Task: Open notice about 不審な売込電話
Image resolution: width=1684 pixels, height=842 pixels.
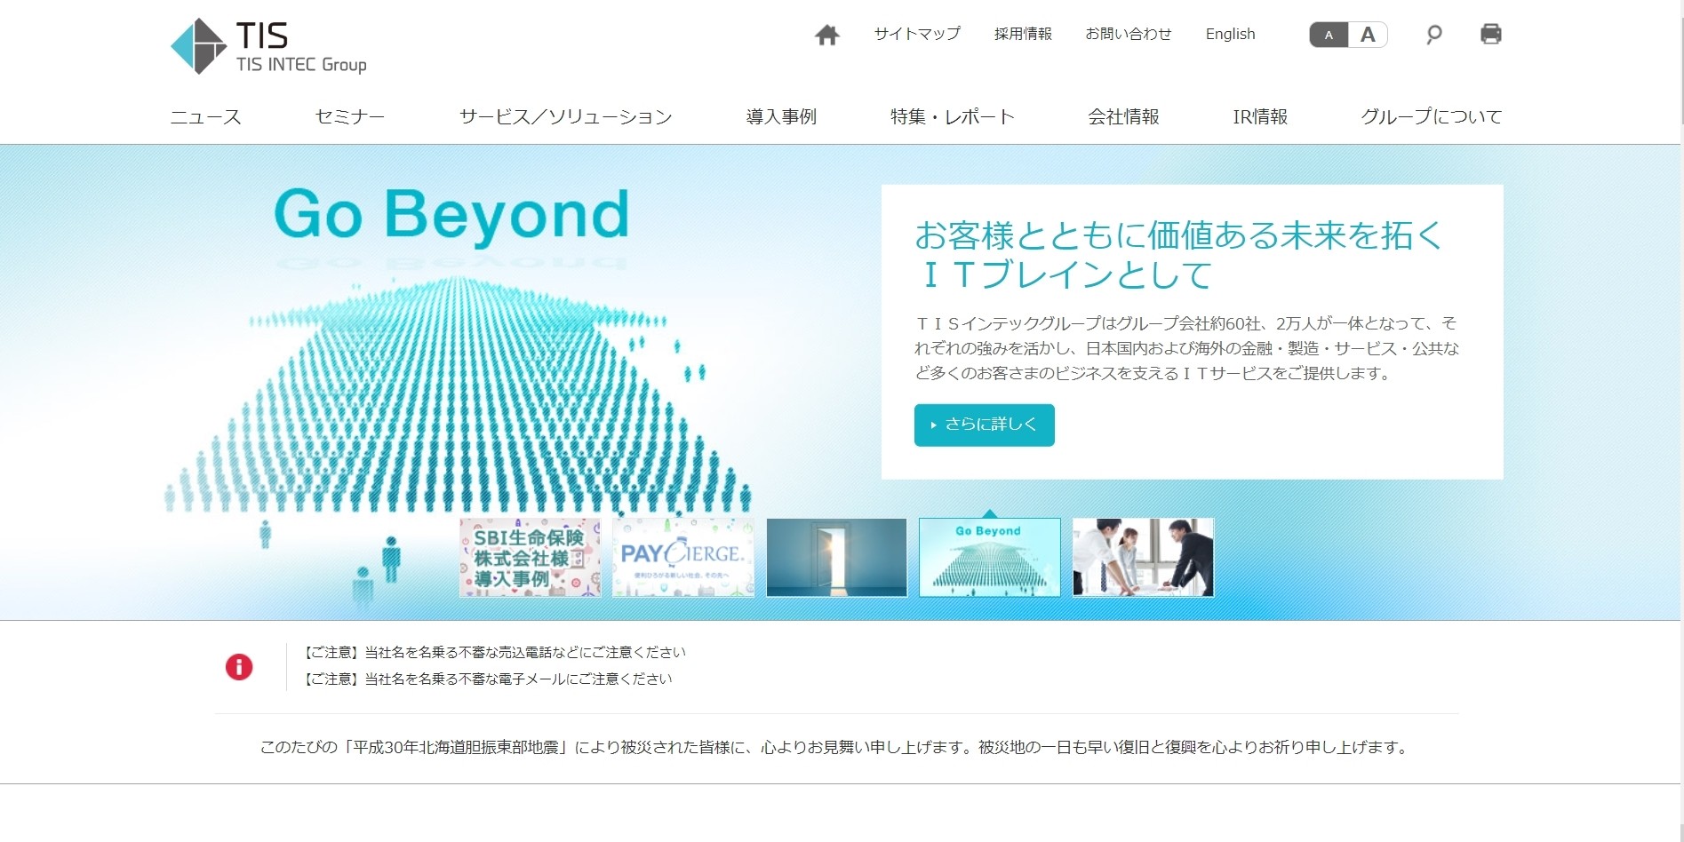Action: tap(494, 652)
